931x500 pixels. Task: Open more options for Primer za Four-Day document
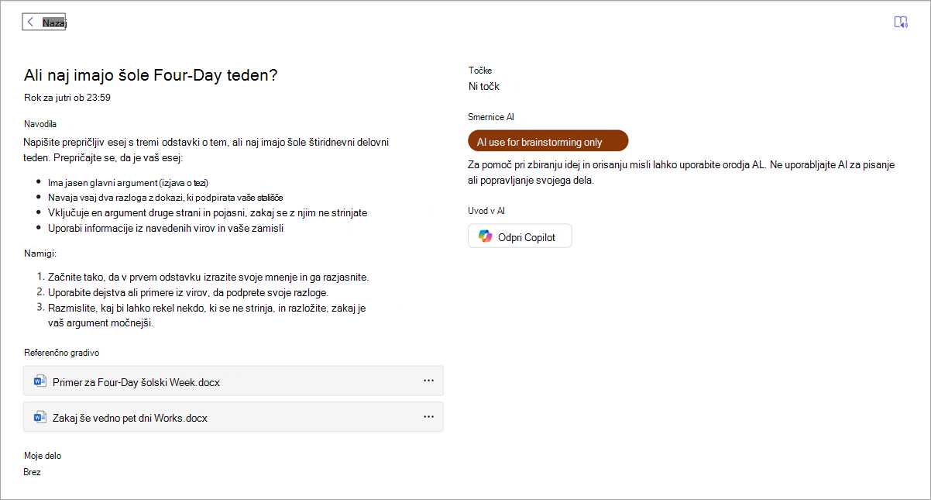[428, 381]
